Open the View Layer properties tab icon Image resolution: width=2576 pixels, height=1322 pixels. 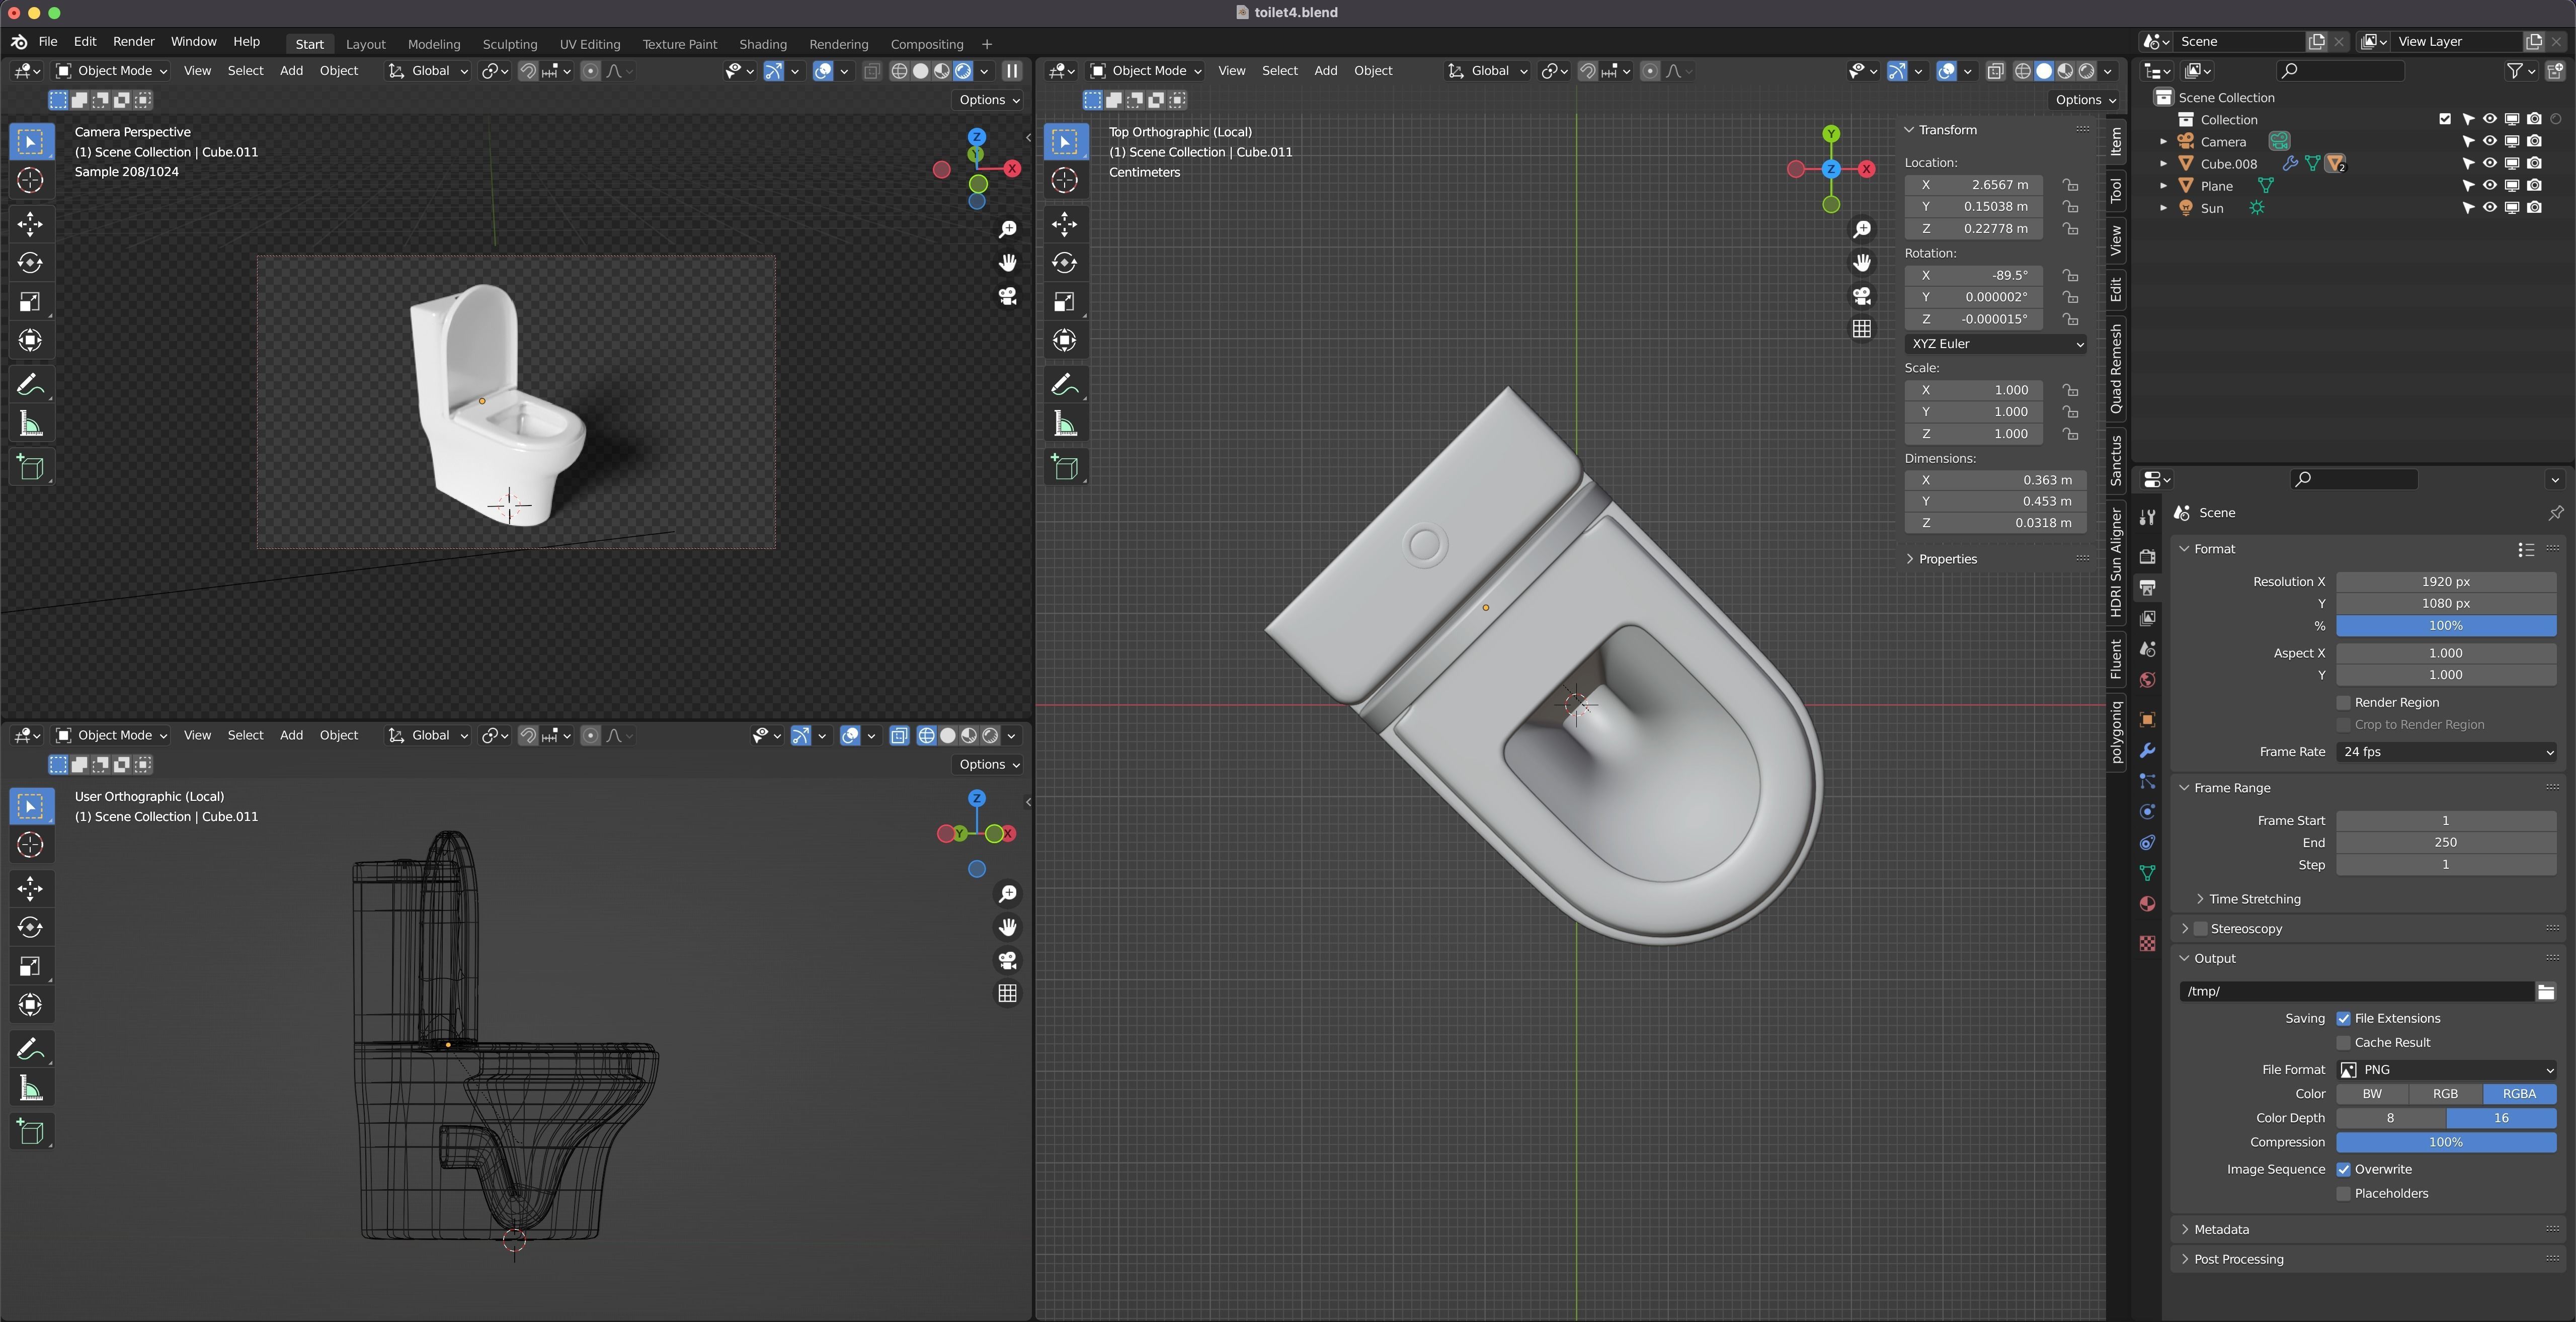tap(2147, 618)
